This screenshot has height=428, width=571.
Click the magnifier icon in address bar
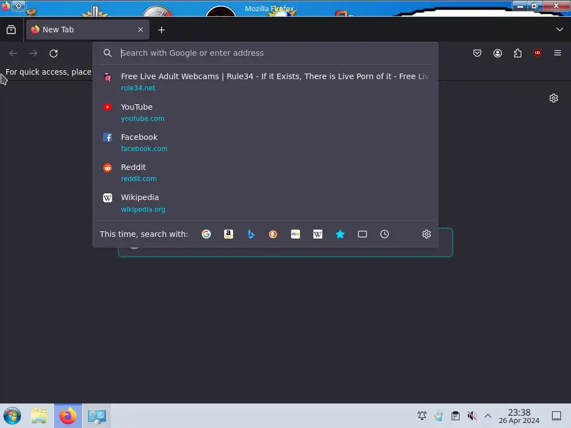[107, 53]
